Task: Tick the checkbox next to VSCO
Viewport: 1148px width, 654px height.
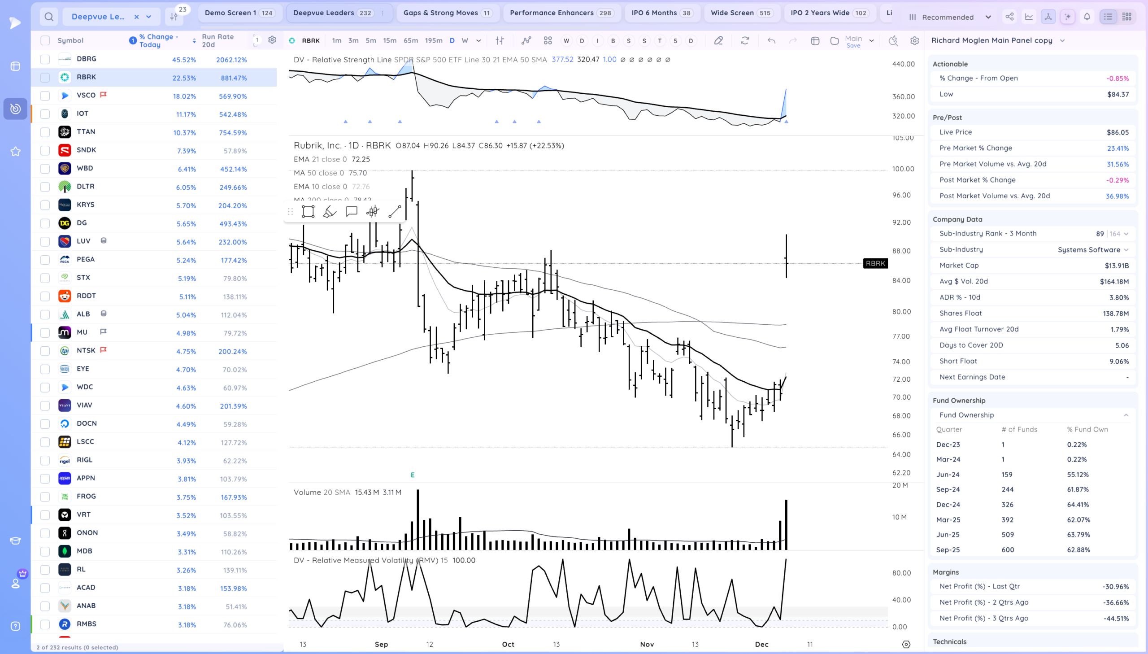Action: coord(45,95)
